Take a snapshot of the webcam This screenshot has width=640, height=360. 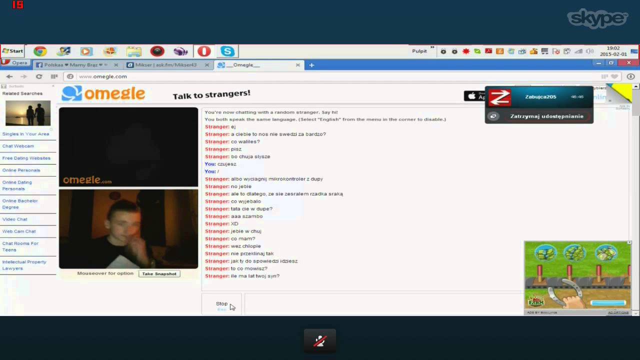[x=159, y=273]
